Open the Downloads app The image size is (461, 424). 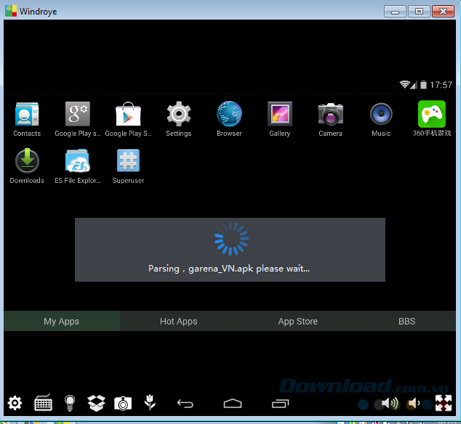27,162
